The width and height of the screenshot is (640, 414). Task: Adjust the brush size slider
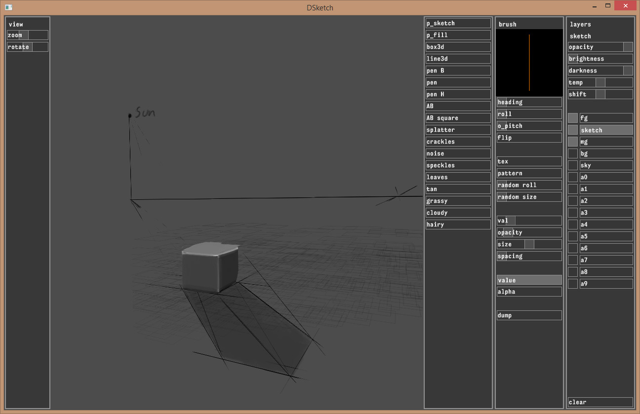(x=529, y=244)
